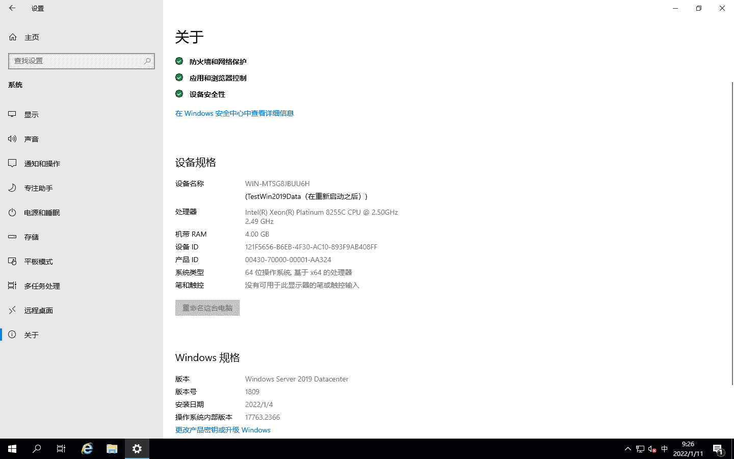Select the 关于 info icon

pos(12,335)
